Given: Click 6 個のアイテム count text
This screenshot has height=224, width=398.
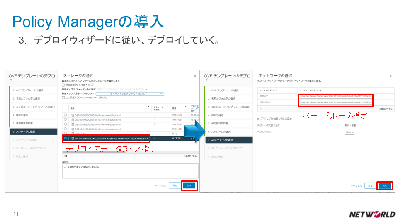Looking at the screenshot, I should pyautogui.click(x=190, y=156).
